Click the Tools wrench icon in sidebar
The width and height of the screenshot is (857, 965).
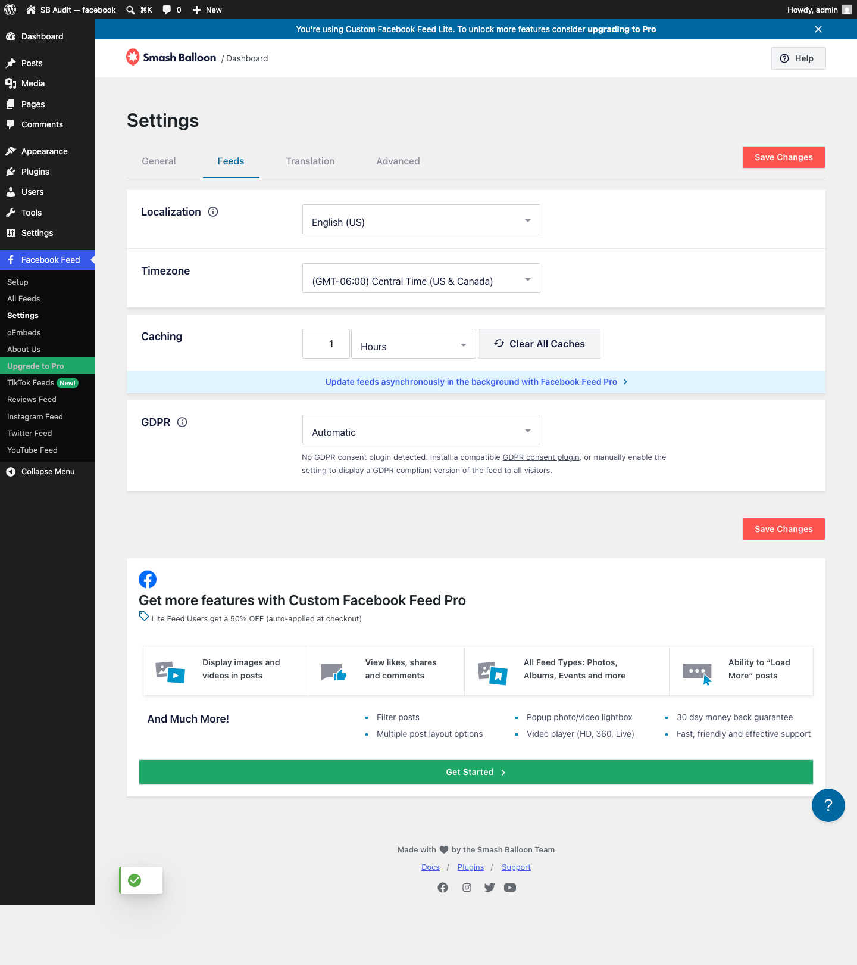point(11,213)
